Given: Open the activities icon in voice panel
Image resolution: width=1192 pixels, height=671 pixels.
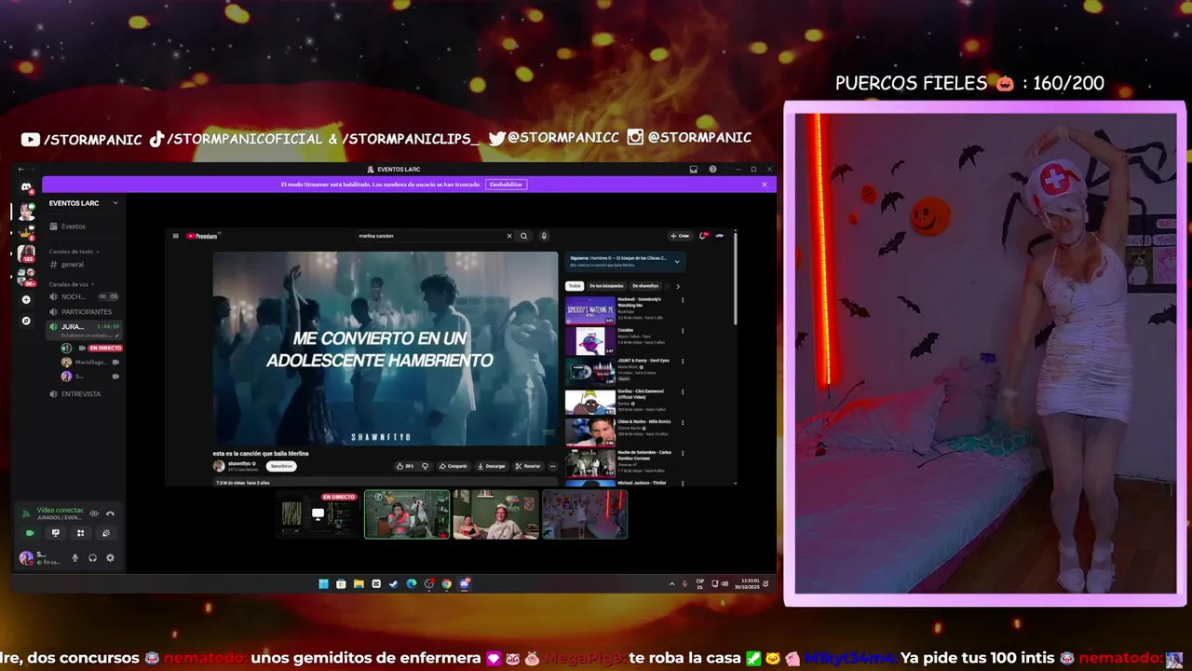Looking at the screenshot, I should 80,533.
